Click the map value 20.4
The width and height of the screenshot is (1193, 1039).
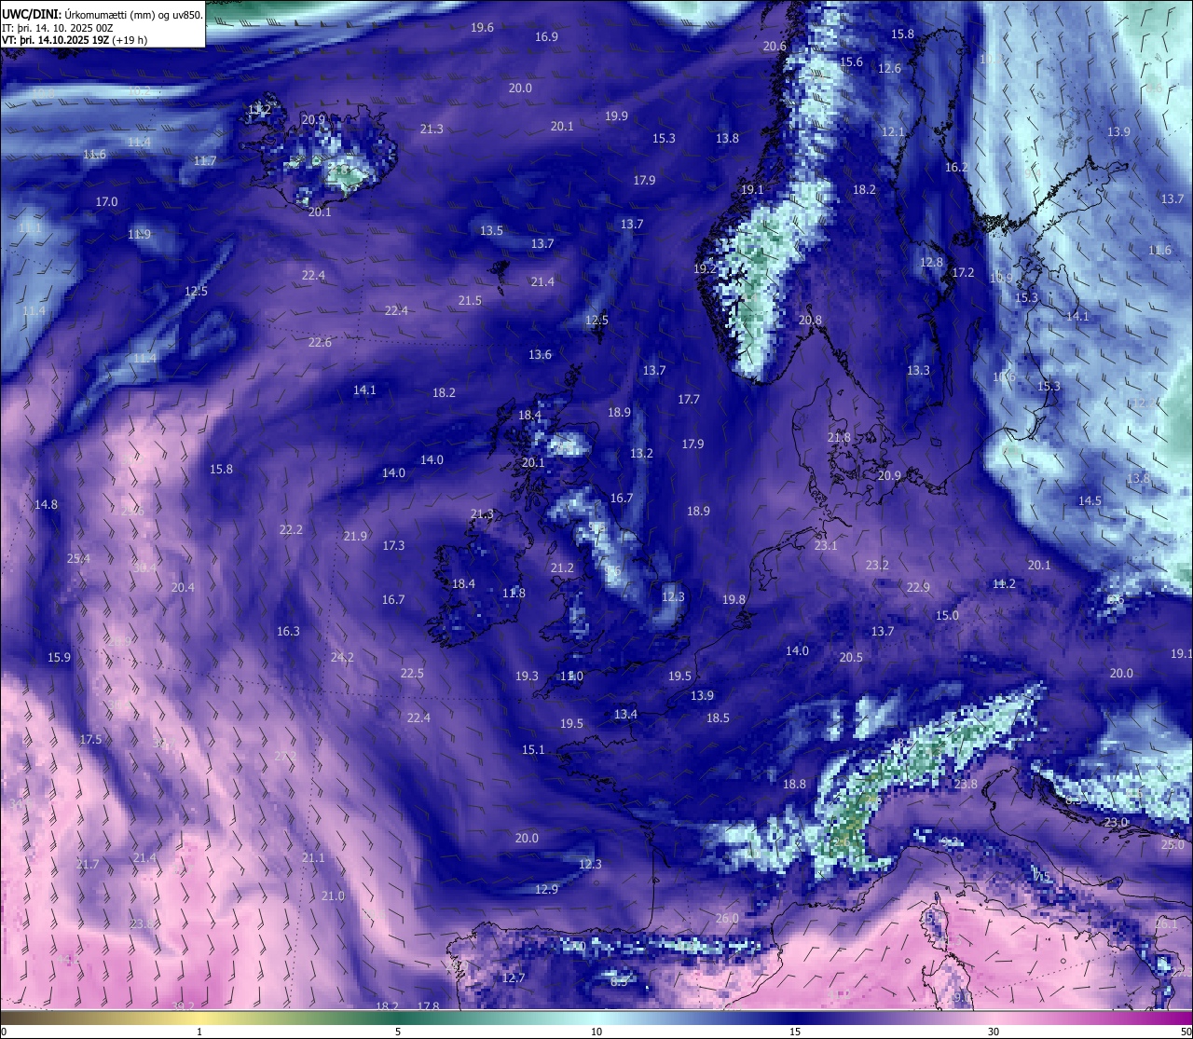[x=183, y=588]
